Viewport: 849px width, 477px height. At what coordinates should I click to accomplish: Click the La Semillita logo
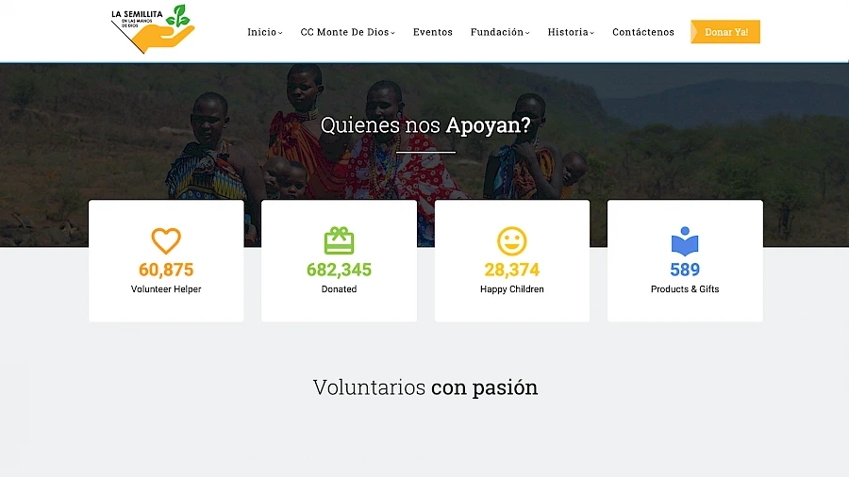(153, 29)
